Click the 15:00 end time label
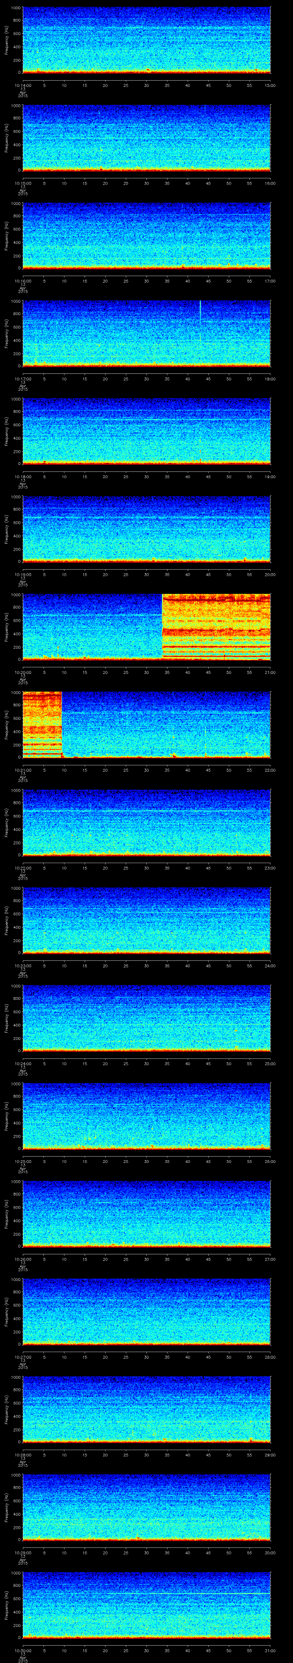The height and width of the screenshot is (1663, 293). tap(270, 85)
